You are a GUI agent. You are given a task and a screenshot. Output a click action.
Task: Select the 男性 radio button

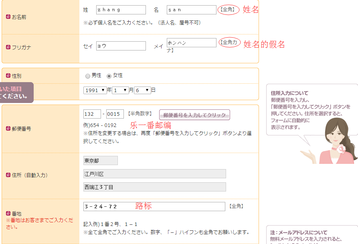pyautogui.click(x=87, y=76)
